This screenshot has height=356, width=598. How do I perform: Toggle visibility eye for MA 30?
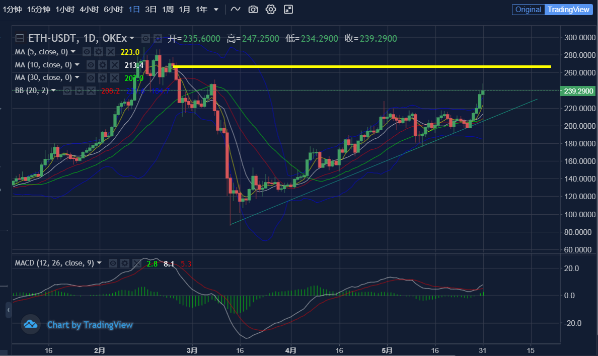coord(91,78)
